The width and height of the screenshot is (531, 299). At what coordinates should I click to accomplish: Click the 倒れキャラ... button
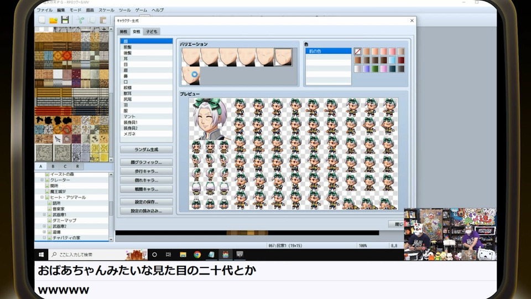146,180
